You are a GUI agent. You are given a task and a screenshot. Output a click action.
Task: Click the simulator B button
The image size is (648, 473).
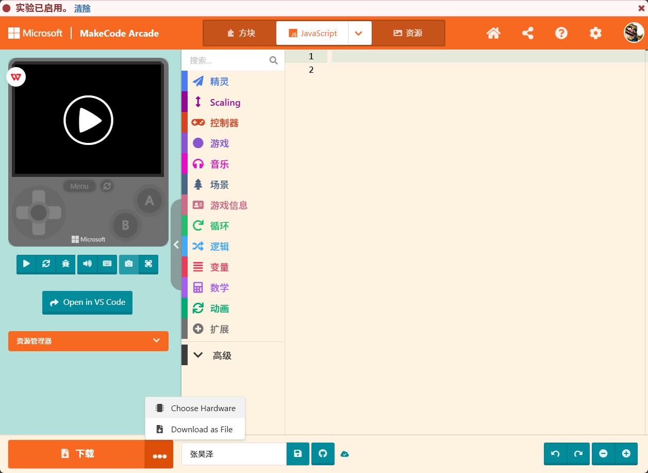(x=125, y=225)
